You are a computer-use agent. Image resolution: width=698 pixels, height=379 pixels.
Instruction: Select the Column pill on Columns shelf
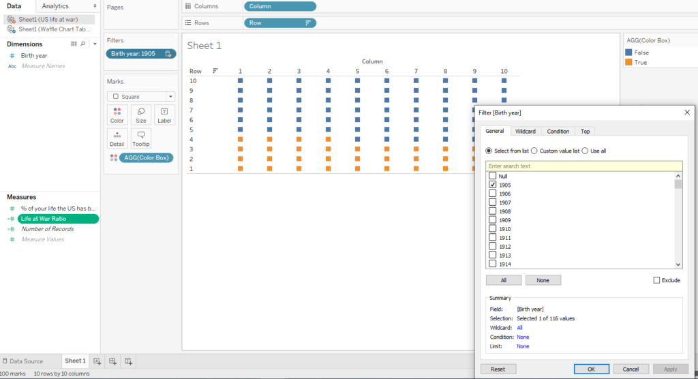(280, 6)
